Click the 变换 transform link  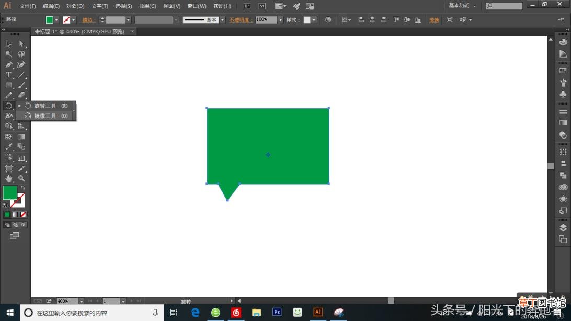point(433,20)
